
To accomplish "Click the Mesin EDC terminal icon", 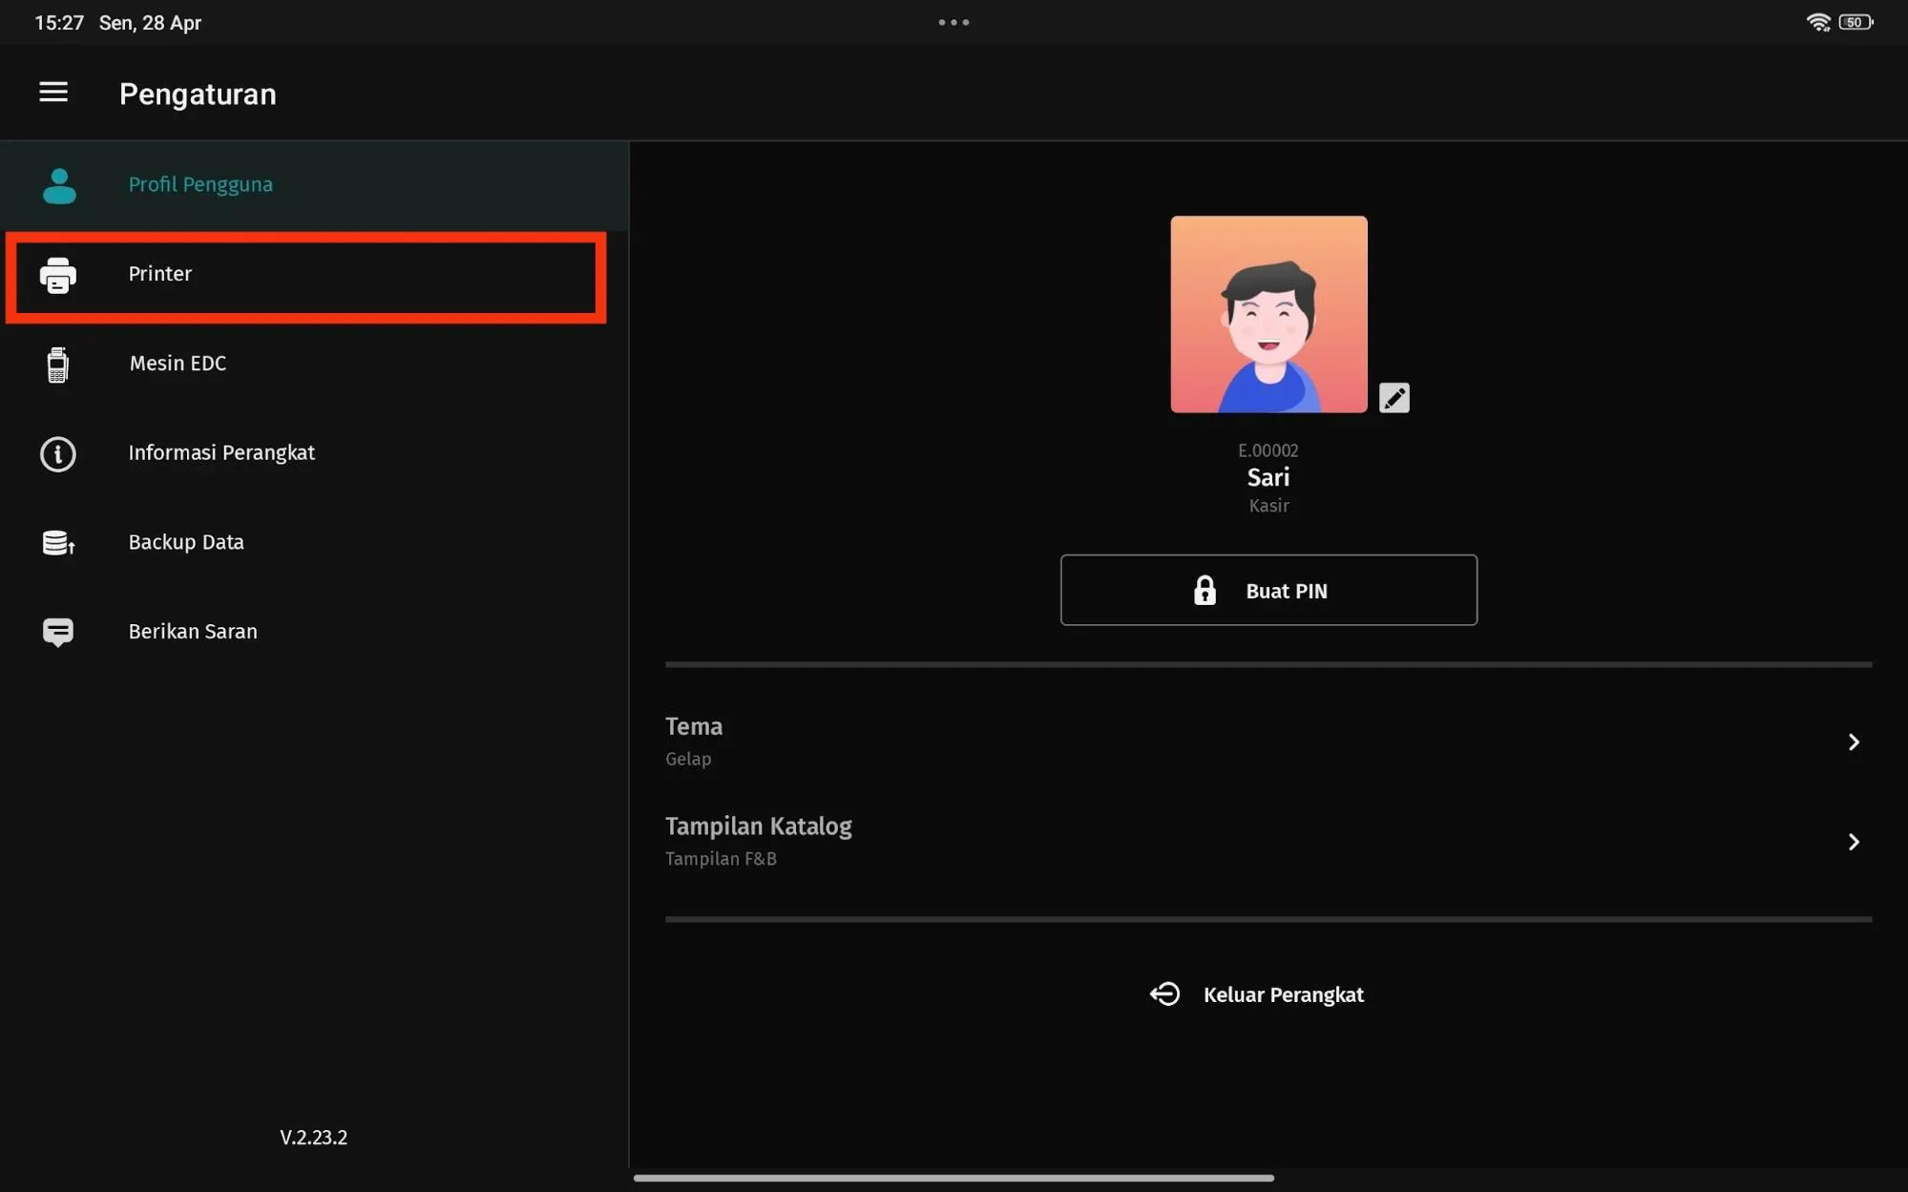I will [x=57, y=365].
